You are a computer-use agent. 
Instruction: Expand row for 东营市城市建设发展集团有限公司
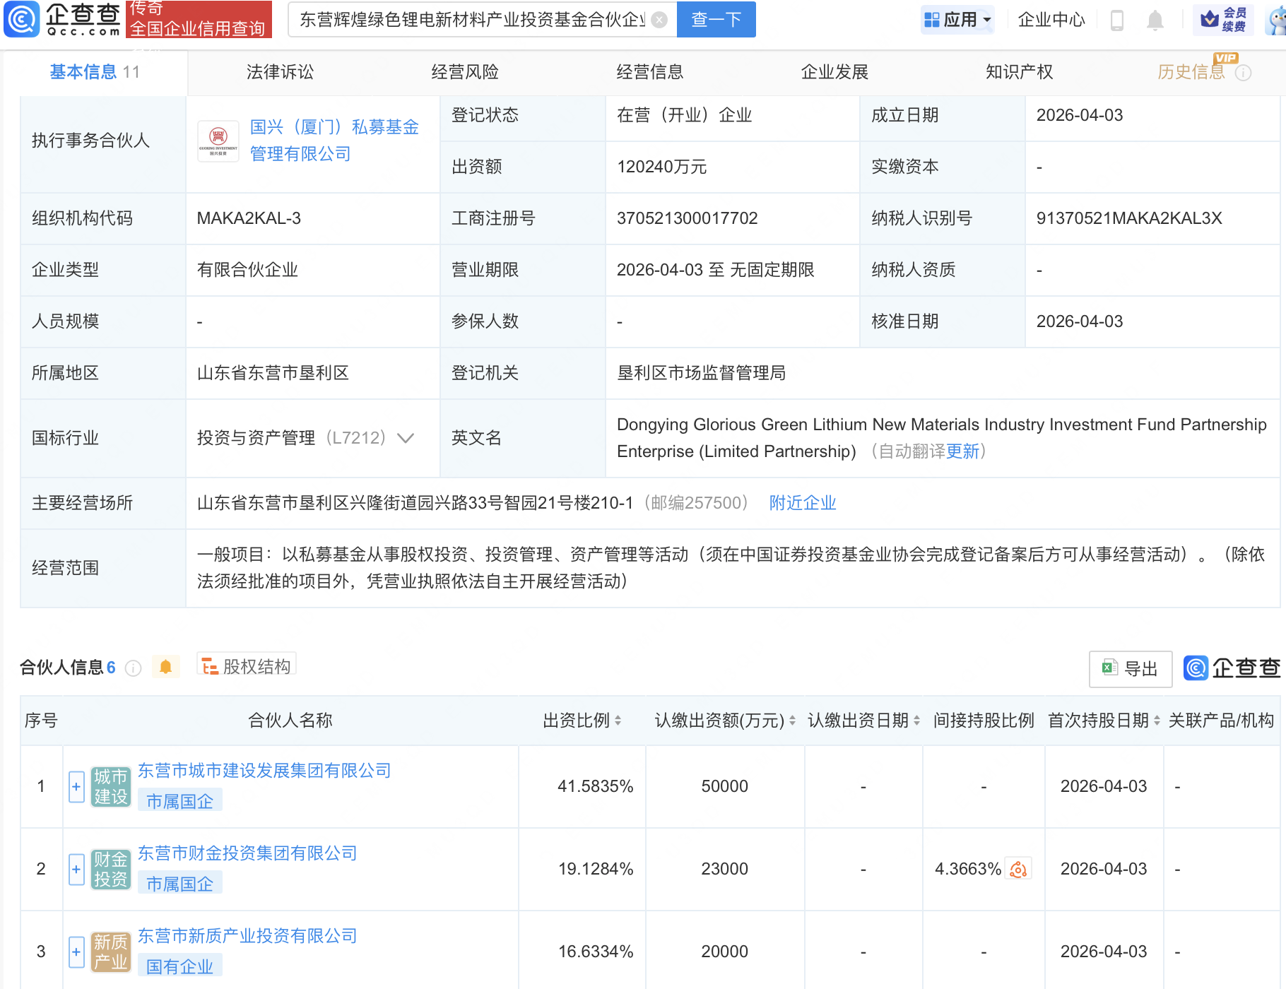click(x=76, y=786)
